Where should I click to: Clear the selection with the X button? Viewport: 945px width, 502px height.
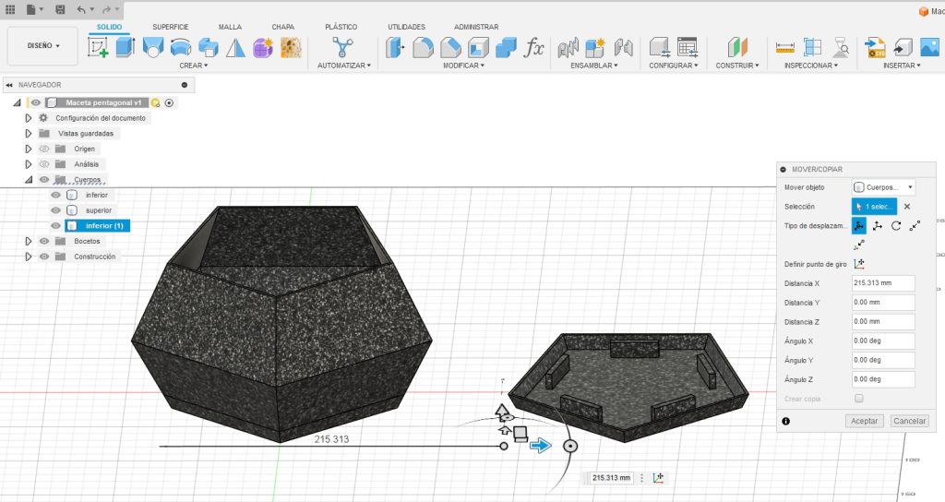907,207
